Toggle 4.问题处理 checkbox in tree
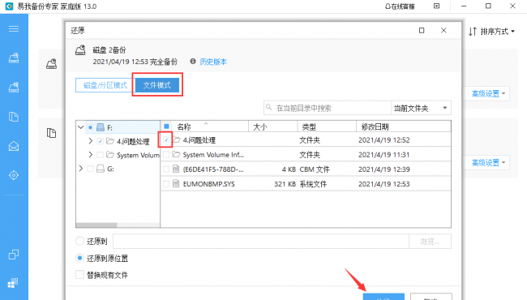Screen dimensions: 527x300 [100, 141]
